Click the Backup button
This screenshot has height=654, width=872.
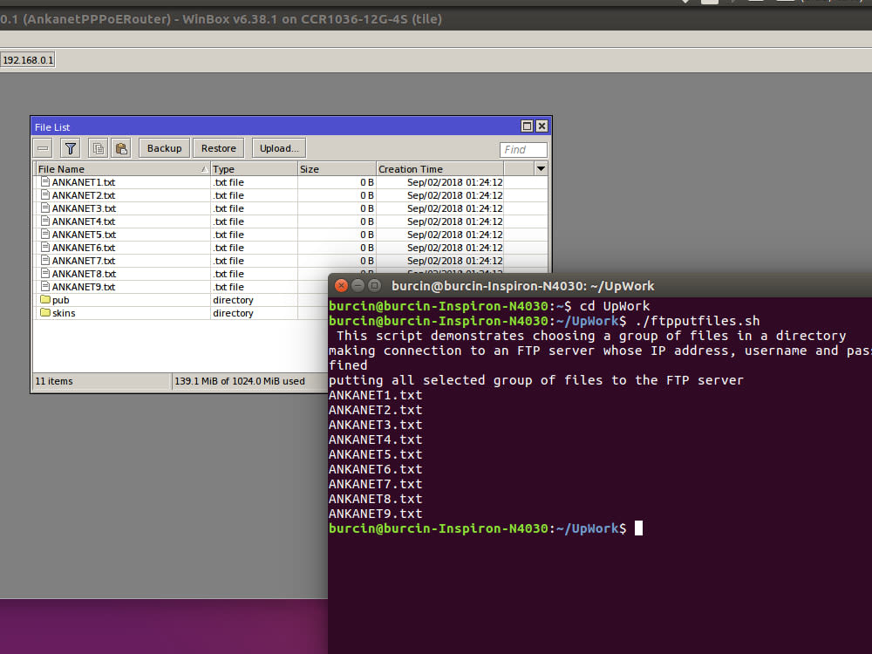[x=164, y=148]
